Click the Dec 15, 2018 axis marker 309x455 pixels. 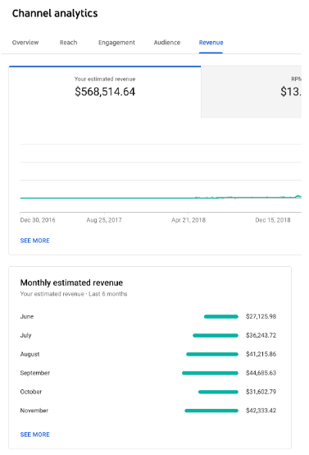[272, 220]
